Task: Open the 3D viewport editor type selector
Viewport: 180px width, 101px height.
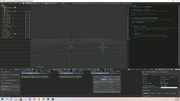Action: click(x=33, y=69)
